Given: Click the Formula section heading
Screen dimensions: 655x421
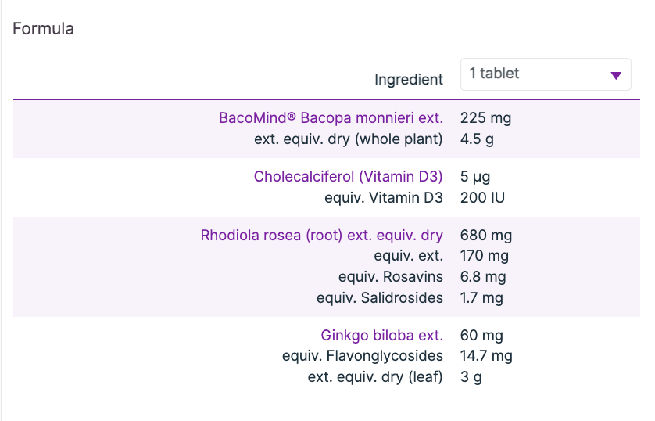Looking at the screenshot, I should click(x=44, y=29).
